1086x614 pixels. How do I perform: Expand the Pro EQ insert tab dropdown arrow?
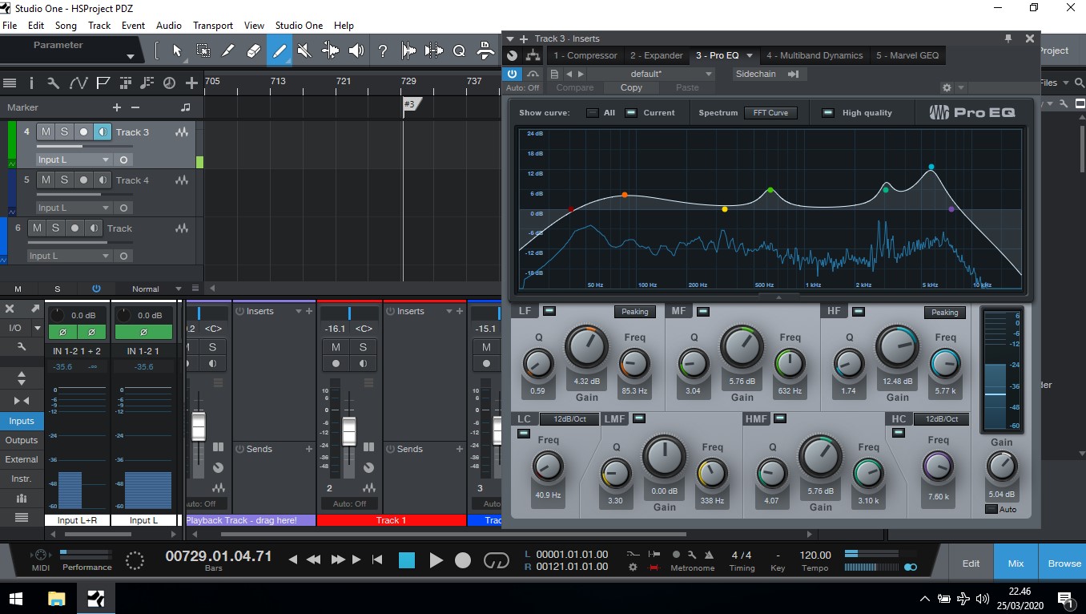pyautogui.click(x=749, y=55)
